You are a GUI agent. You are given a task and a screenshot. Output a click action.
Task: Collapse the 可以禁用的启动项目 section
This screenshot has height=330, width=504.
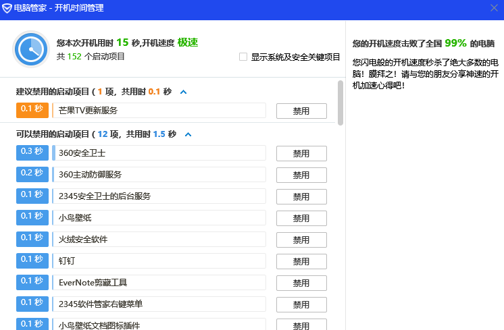[x=188, y=135]
